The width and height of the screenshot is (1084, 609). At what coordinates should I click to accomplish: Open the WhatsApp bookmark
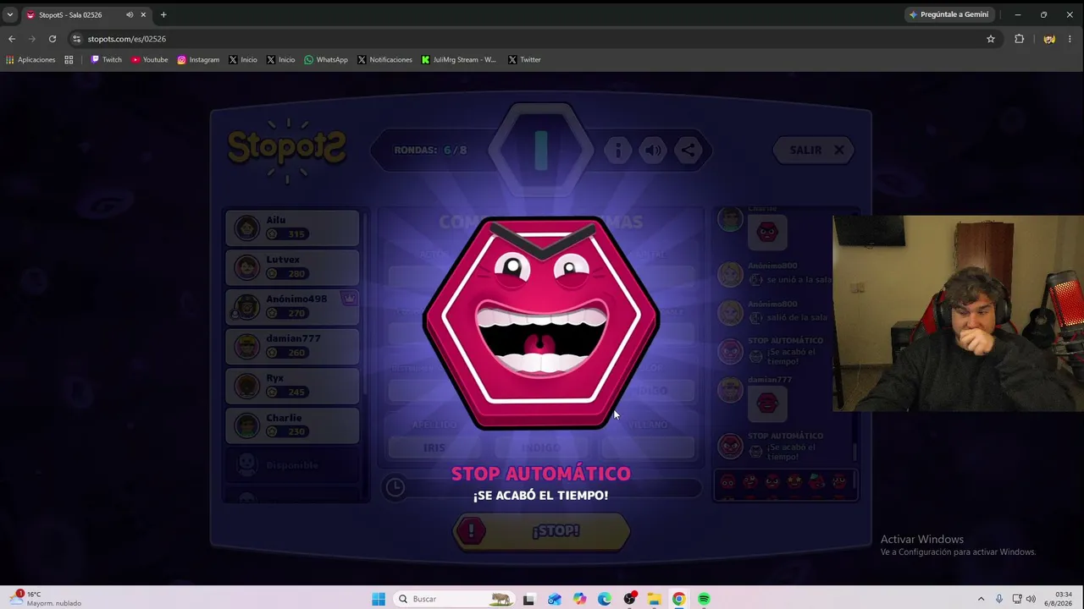326,60
